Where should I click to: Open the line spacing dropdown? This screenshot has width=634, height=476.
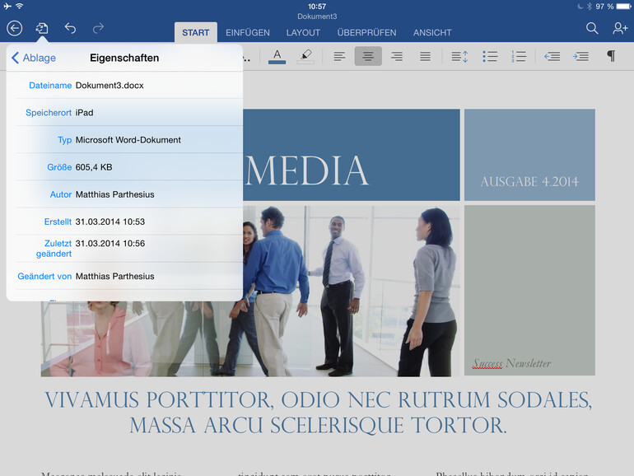(459, 56)
